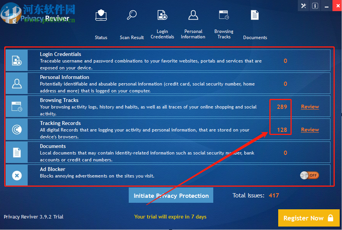Click the Ad Blocker description text
This screenshot has width=342, height=230.
(97, 176)
